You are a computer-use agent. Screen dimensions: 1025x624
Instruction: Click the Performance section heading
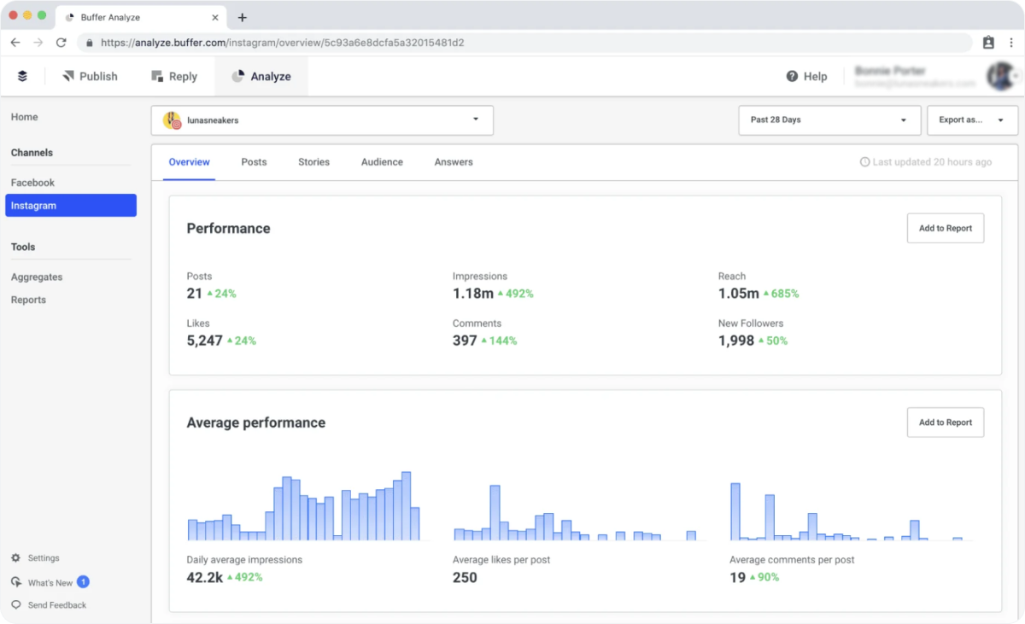228,229
